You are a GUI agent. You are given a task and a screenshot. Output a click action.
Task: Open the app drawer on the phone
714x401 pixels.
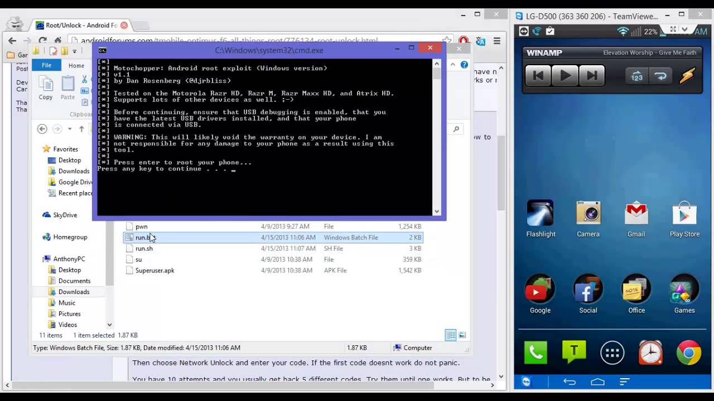[612, 353]
